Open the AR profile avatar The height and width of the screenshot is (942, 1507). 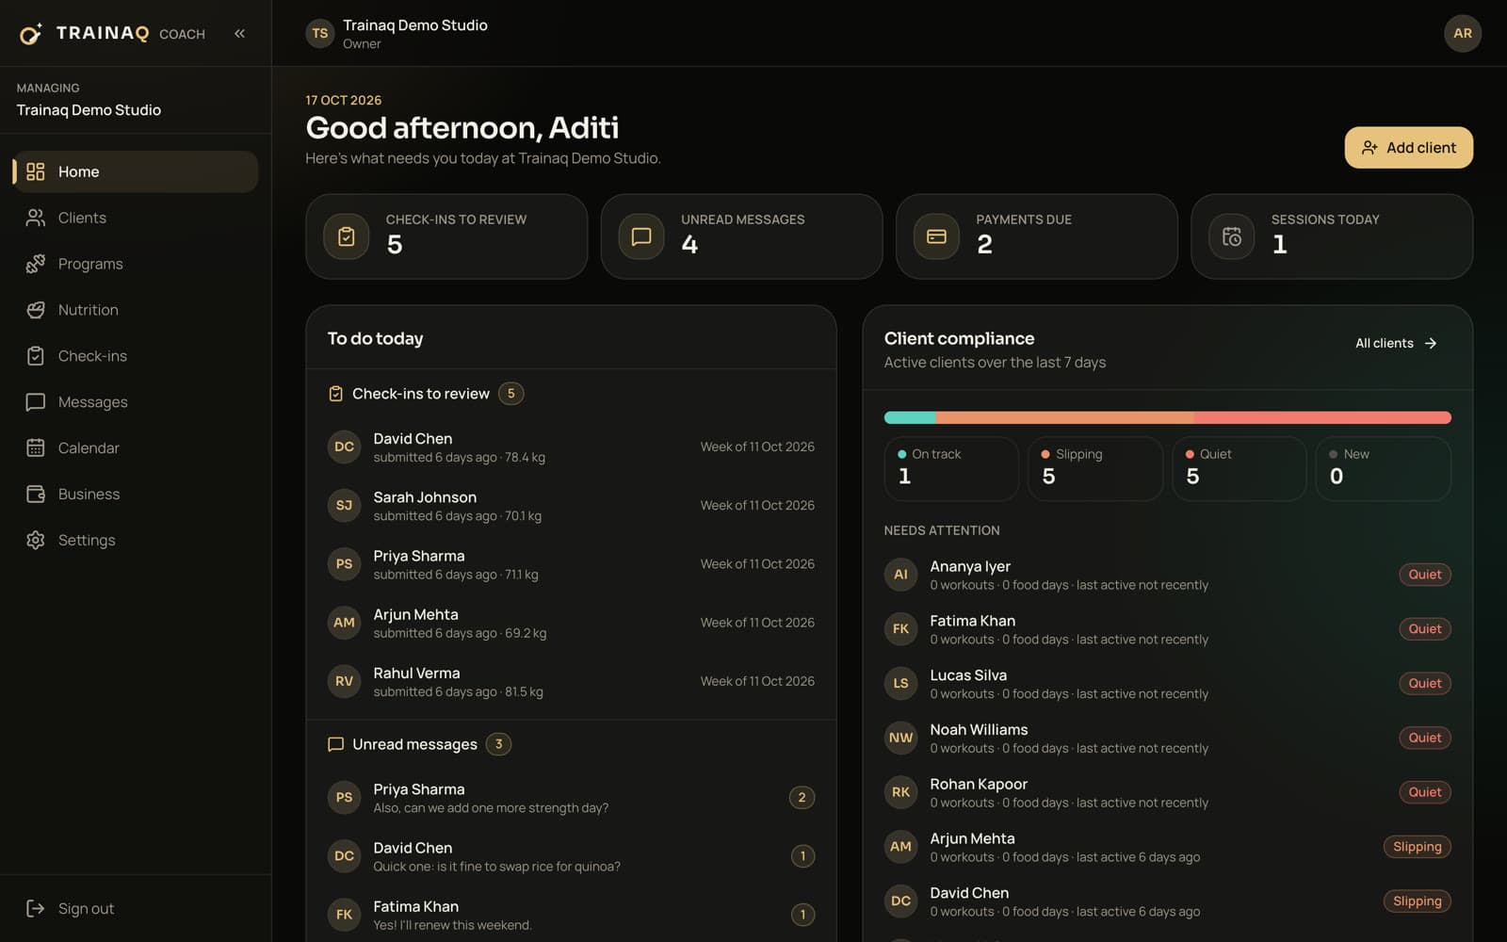[x=1462, y=34]
